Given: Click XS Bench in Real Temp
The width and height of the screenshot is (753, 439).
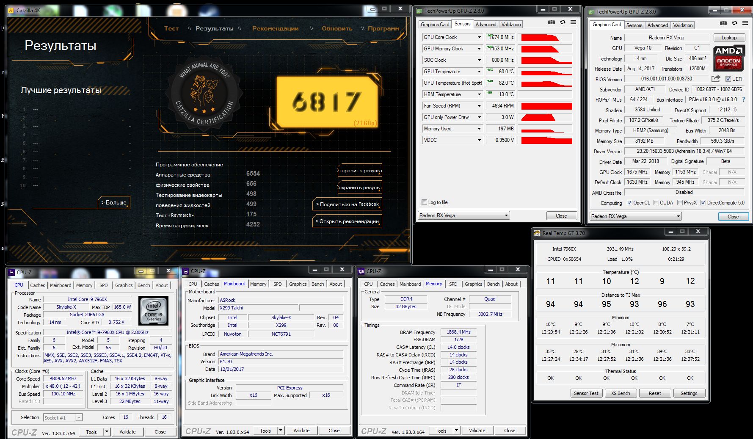Looking at the screenshot, I should [621, 393].
